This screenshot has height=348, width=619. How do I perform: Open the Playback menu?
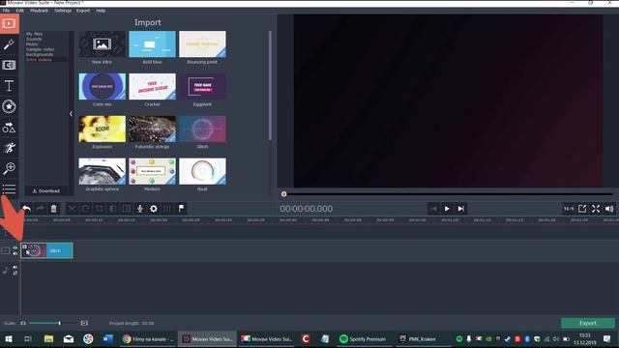(39, 11)
